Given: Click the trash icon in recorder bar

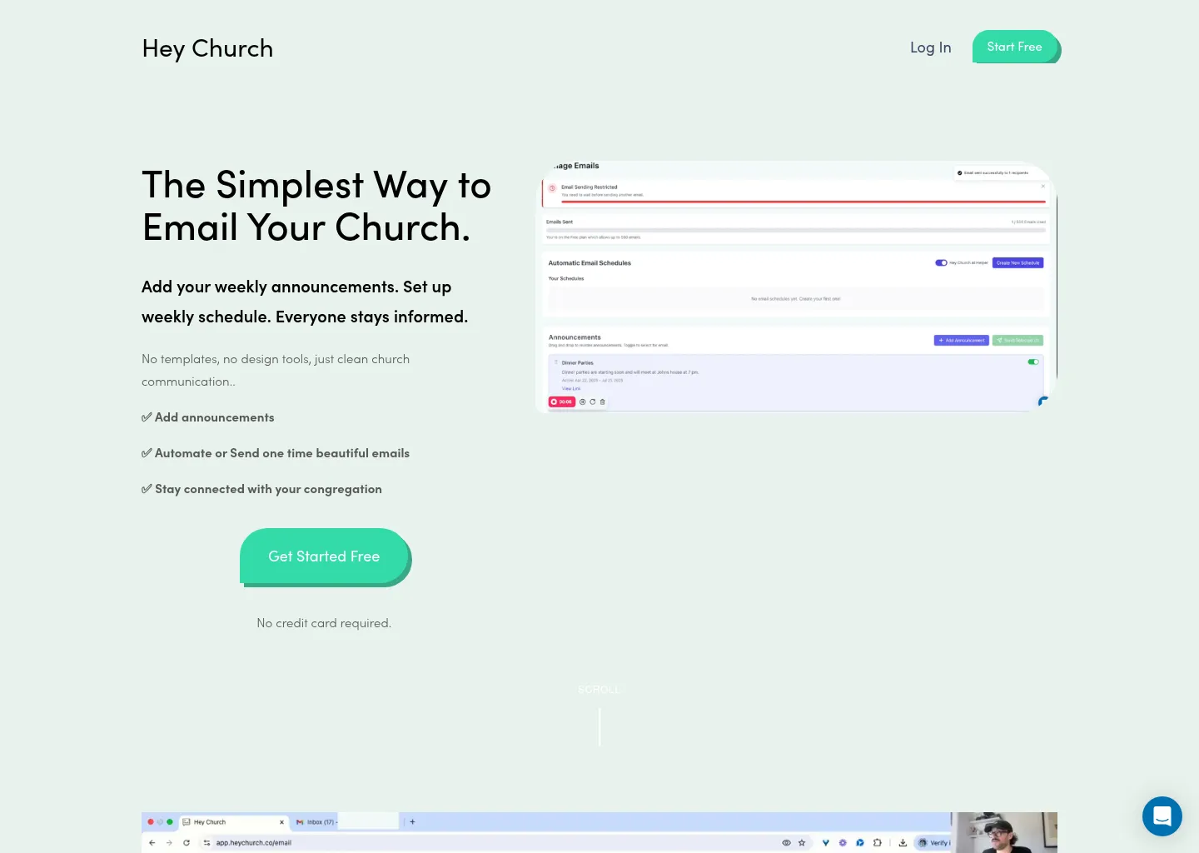Looking at the screenshot, I should [x=603, y=402].
